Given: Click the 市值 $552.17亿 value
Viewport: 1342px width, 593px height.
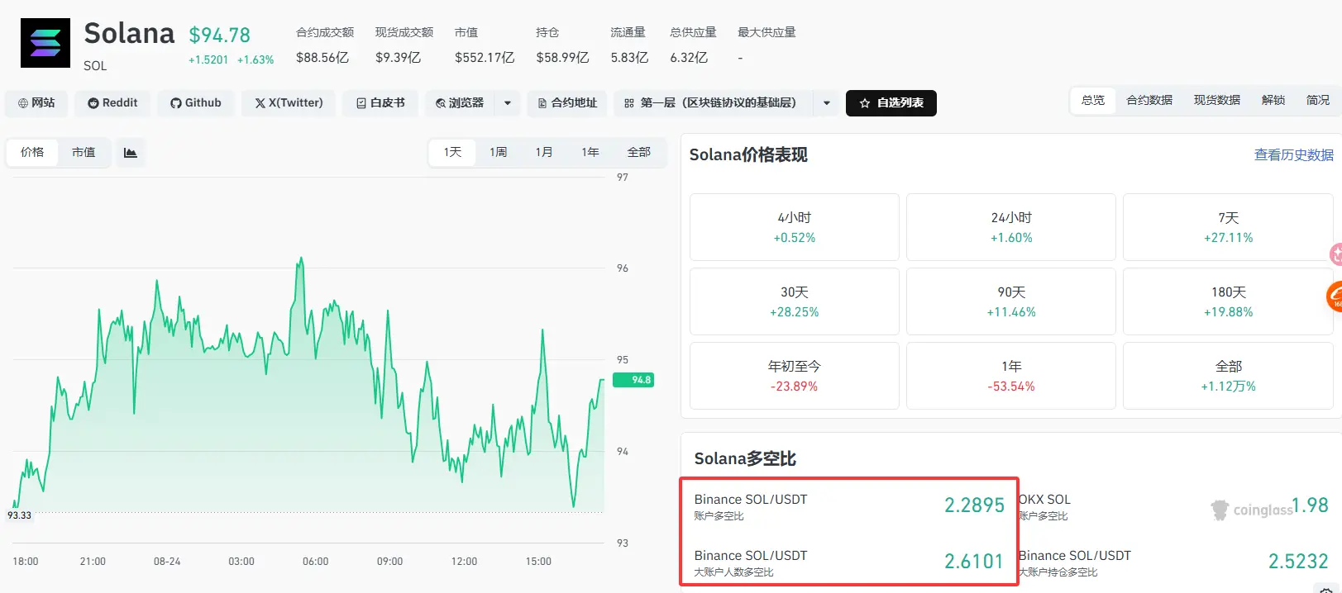Looking at the screenshot, I should (485, 58).
